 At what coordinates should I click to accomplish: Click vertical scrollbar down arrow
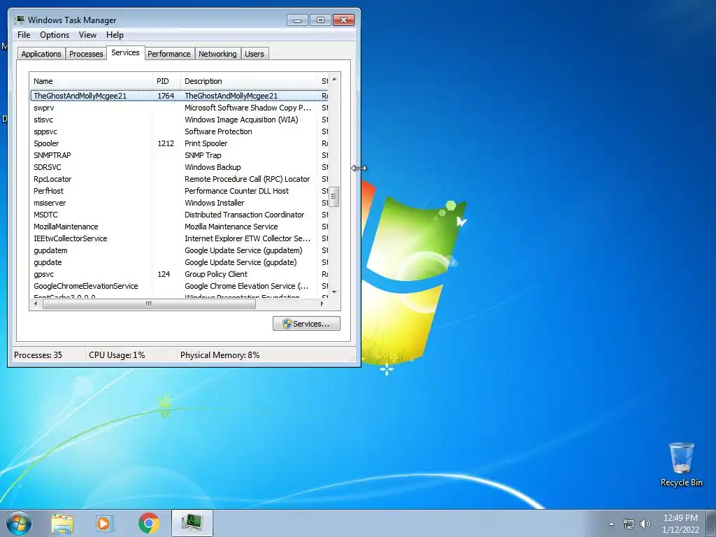334,292
